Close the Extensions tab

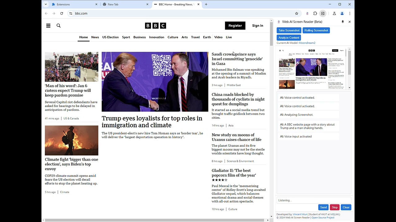[96, 4]
